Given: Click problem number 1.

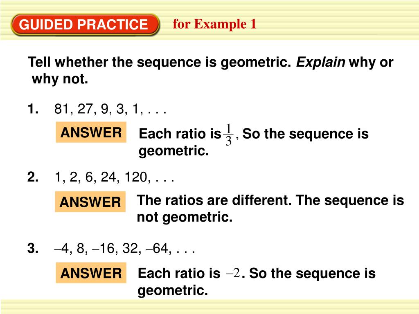Looking at the screenshot, I should click(x=33, y=109).
